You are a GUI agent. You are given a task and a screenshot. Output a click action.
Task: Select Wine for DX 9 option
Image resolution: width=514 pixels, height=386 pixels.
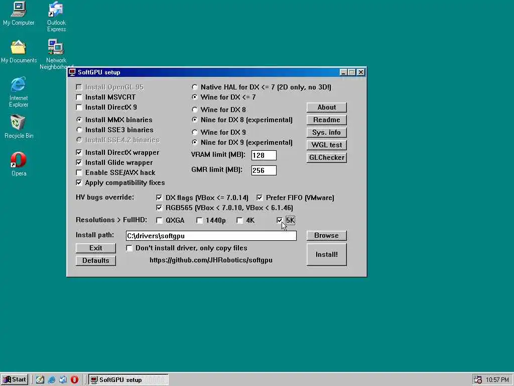(x=195, y=132)
